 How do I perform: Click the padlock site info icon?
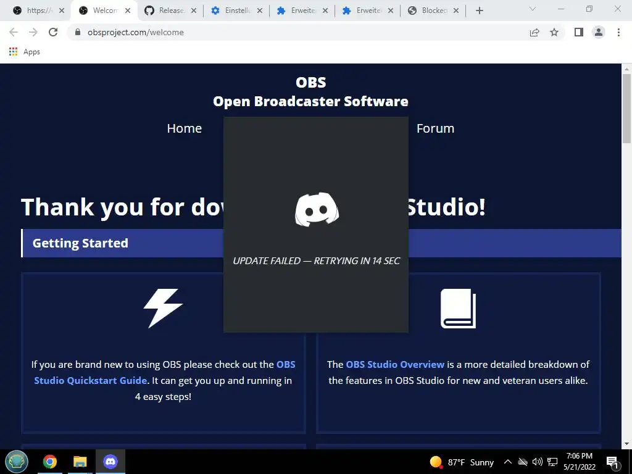click(78, 32)
